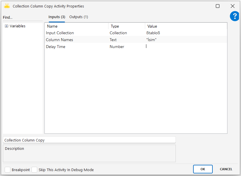Expand the Variables tree node
Screen dimensions: 241x176
tap(6, 26)
